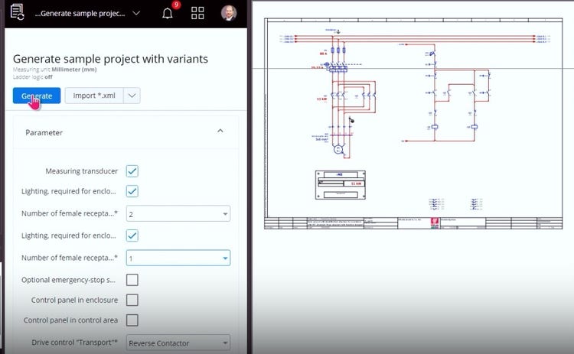
Task: Click the project list icon in header
Action: 17,13
